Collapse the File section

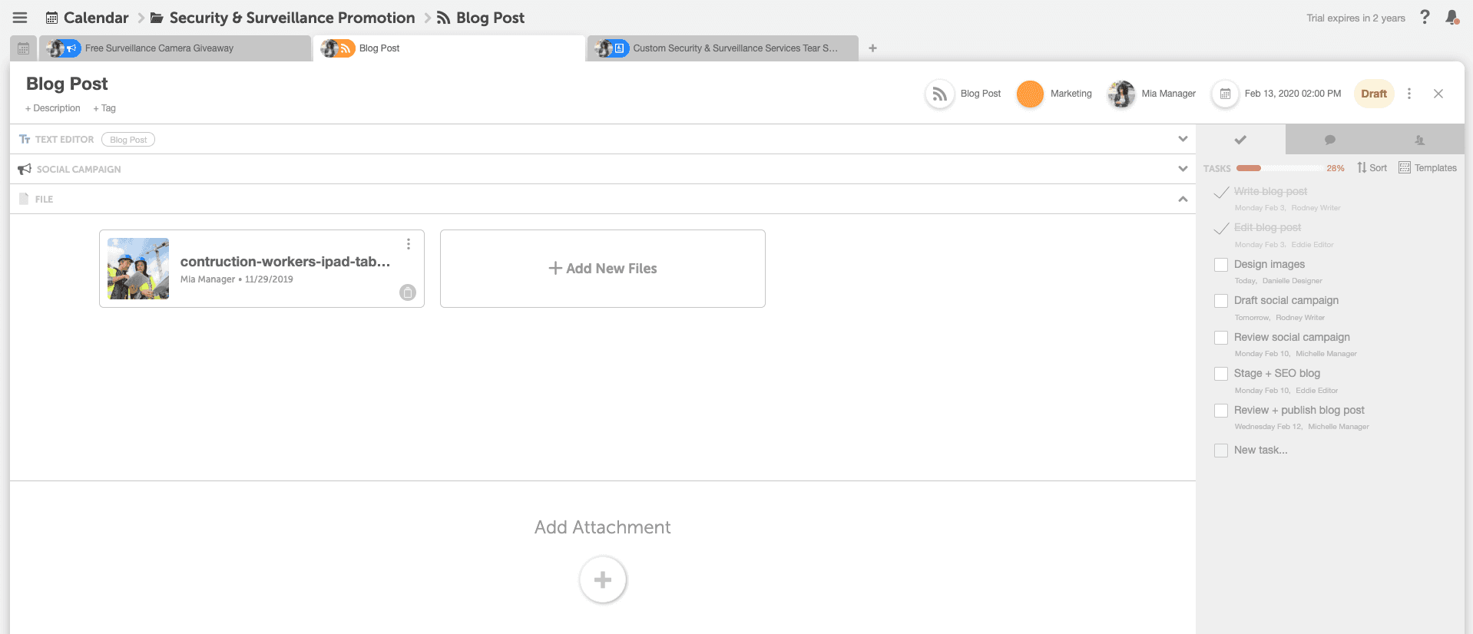(1183, 199)
